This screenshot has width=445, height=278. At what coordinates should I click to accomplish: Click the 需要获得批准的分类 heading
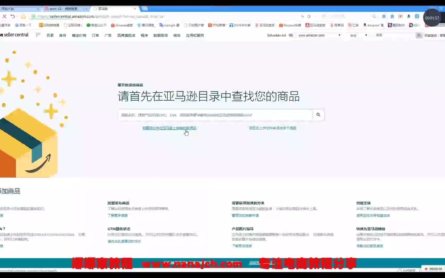pos(248,203)
